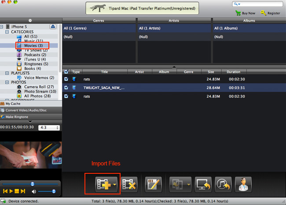This screenshot has height=205, width=286.
Task: Click the Buy Now cart icon
Action: pyautogui.click(x=238, y=13)
